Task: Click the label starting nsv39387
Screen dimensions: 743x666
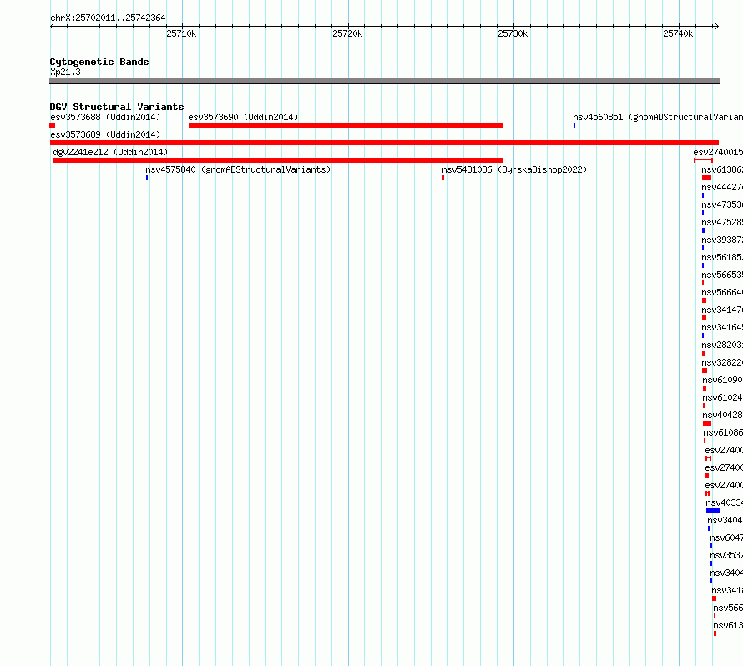Action: [x=722, y=240]
